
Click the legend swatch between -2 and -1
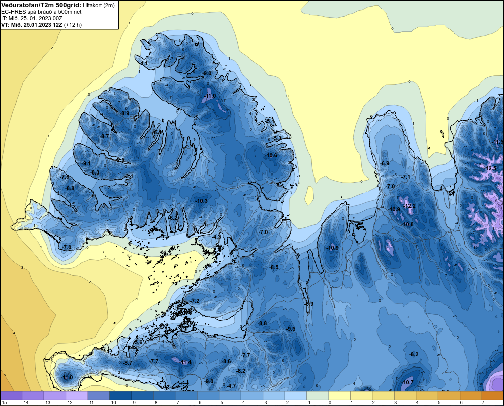296,396
